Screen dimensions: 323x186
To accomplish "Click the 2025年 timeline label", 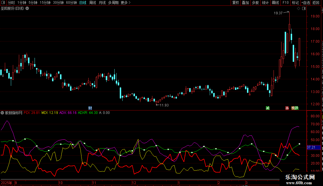I will pyautogui.click(x=7, y=183).
